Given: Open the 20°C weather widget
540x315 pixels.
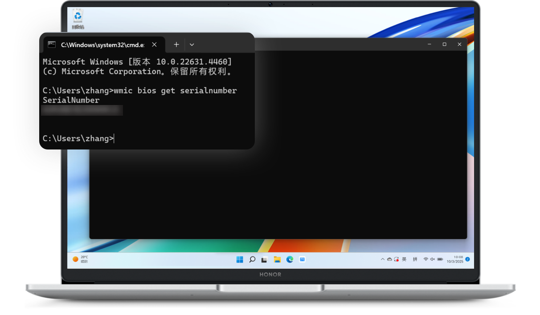Looking at the screenshot, I should pos(81,259).
